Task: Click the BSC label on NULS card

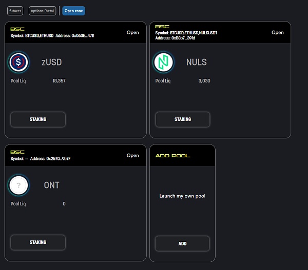Action: coord(162,27)
